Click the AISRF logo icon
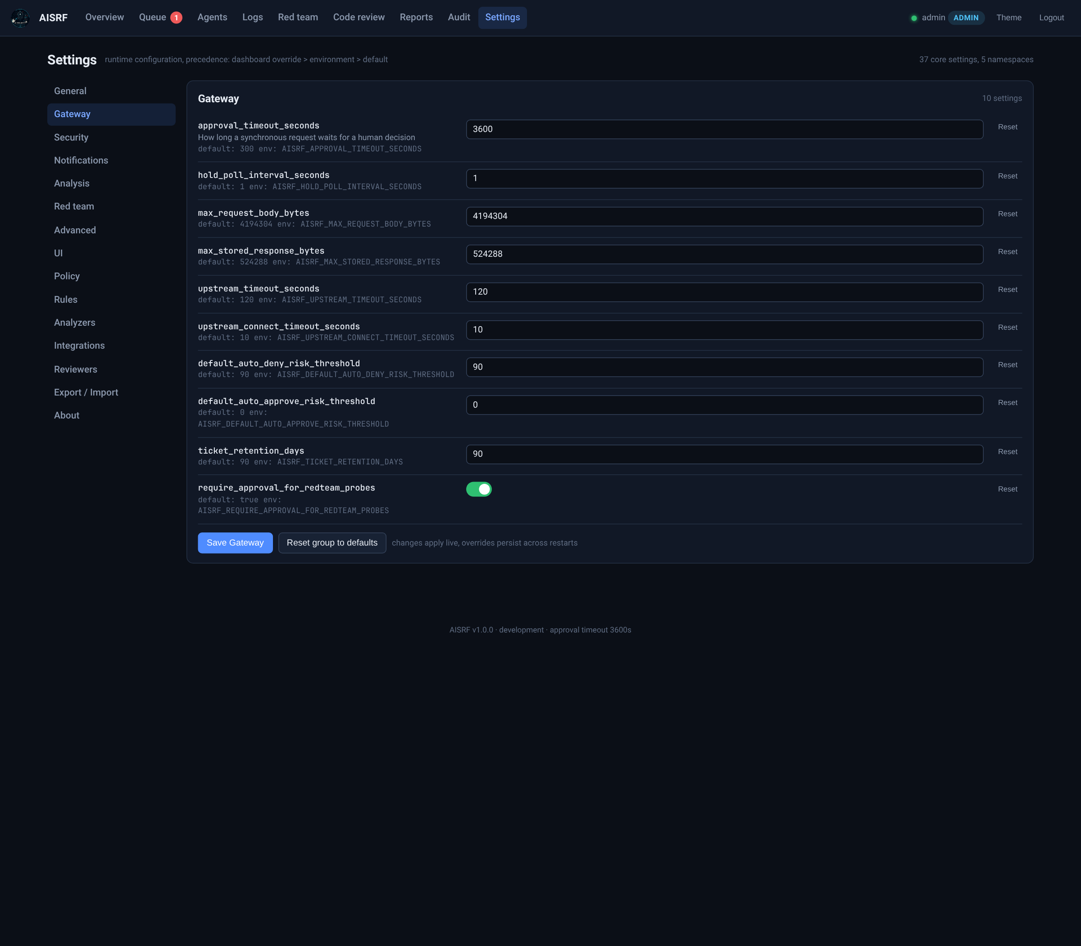The height and width of the screenshot is (946, 1081). tap(20, 18)
